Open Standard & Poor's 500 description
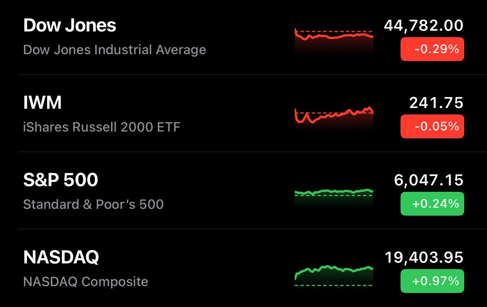This screenshot has width=487, height=307. 93,204
